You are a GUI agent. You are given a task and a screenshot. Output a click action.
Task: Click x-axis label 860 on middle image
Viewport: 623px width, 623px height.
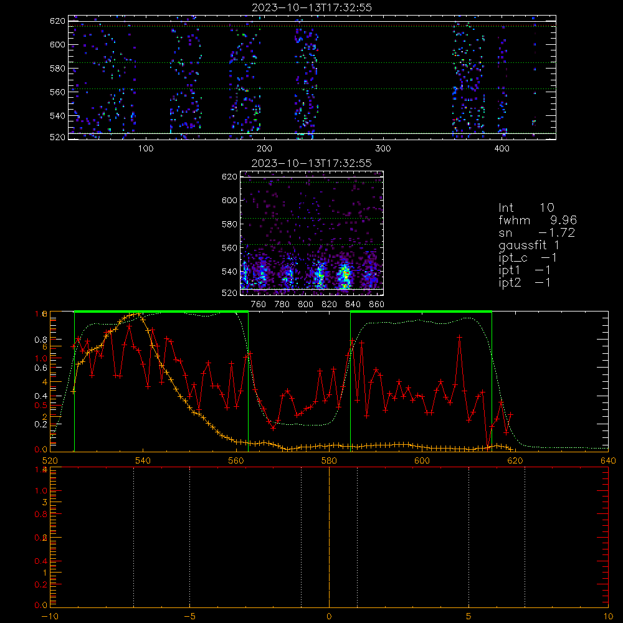377,305
